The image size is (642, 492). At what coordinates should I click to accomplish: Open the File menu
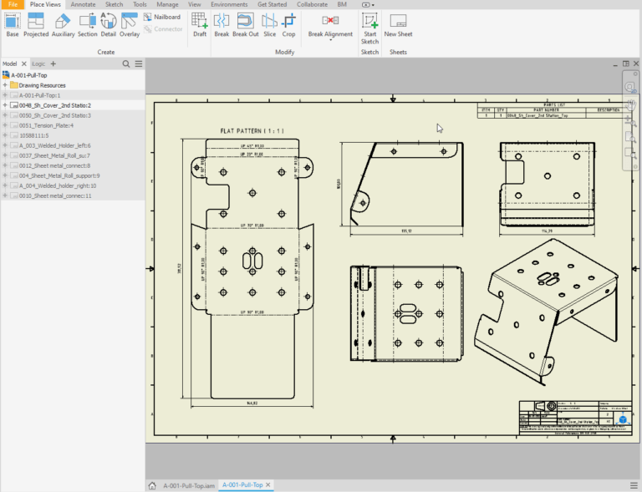[x=13, y=4]
